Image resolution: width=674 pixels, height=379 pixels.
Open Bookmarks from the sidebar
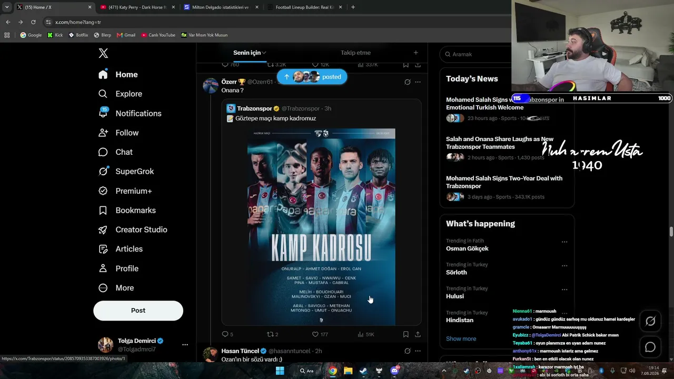(x=127, y=210)
